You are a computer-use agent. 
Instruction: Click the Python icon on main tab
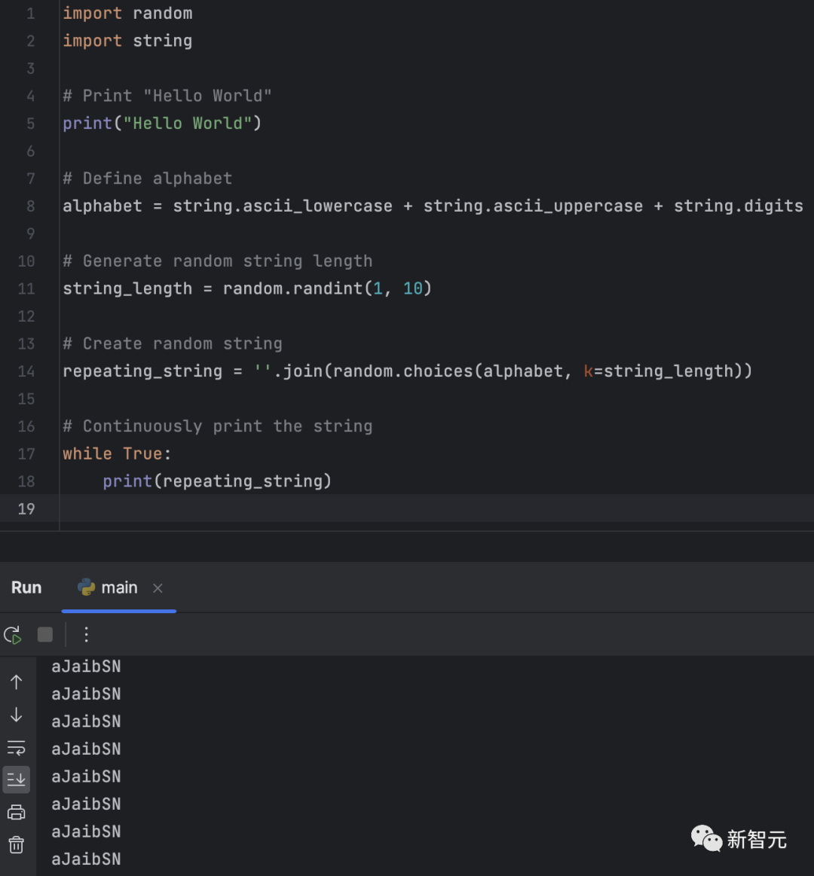coord(86,588)
